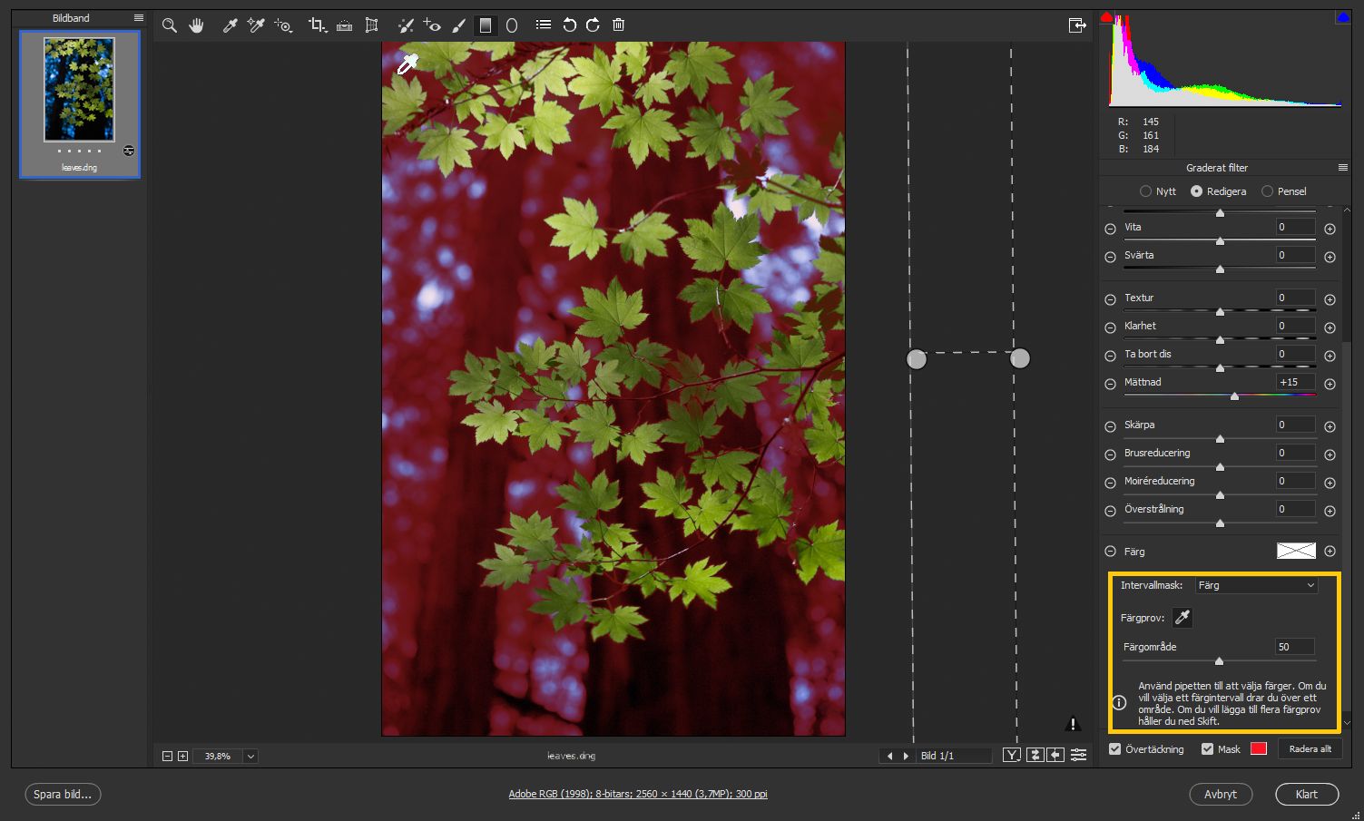The image size is (1364, 821).
Task: Select the Radial Filter tool
Action: tap(512, 25)
